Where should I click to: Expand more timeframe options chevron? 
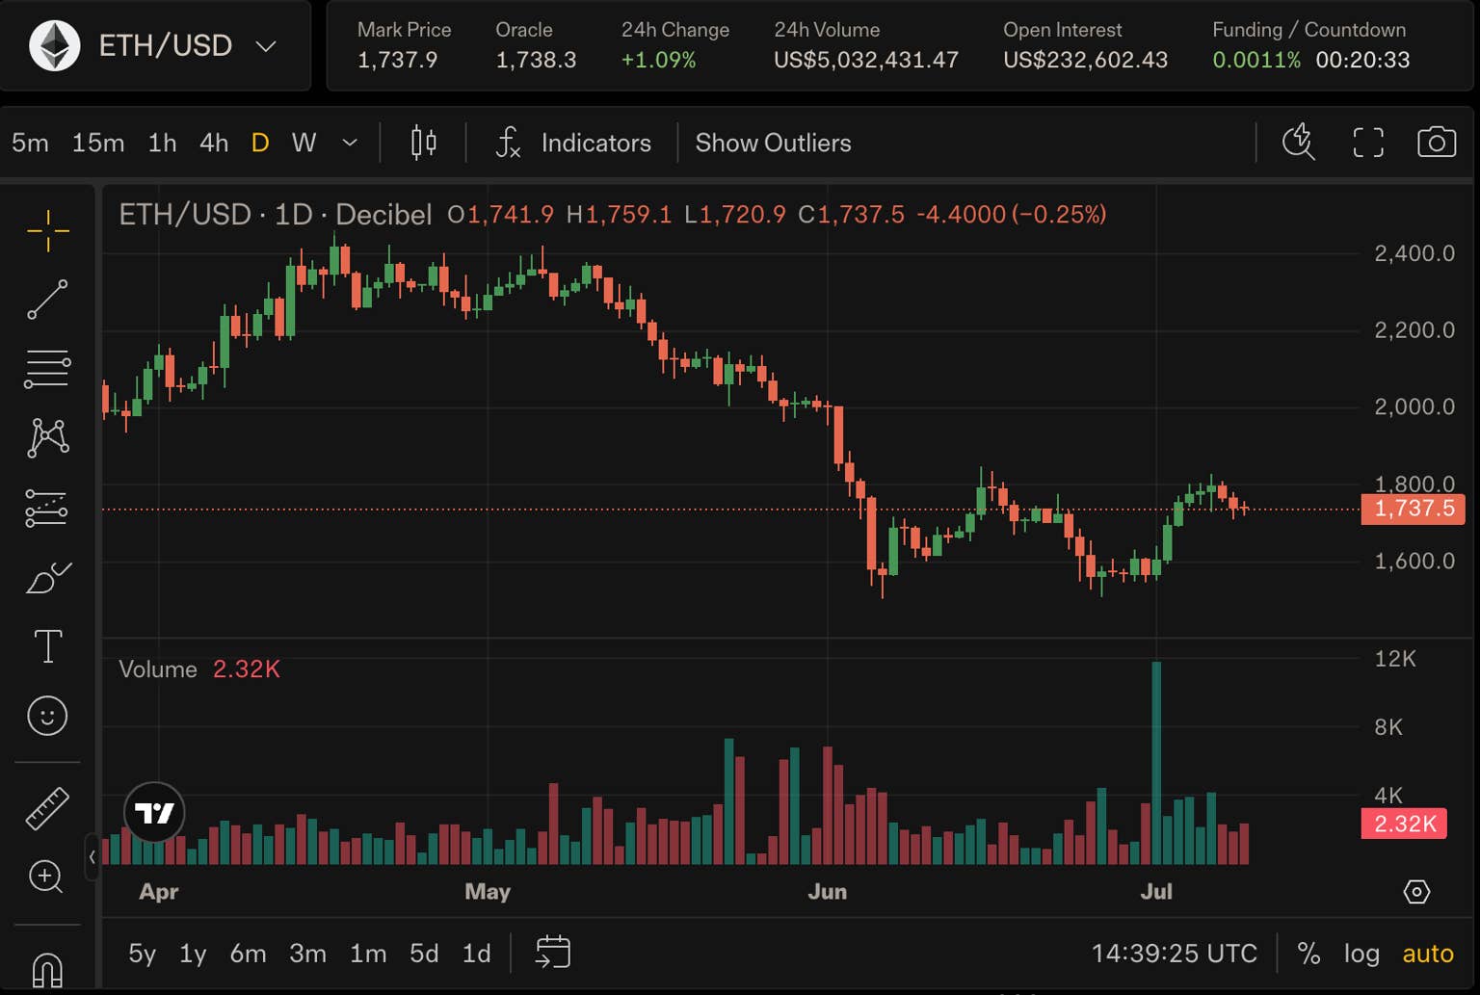point(350,143)
